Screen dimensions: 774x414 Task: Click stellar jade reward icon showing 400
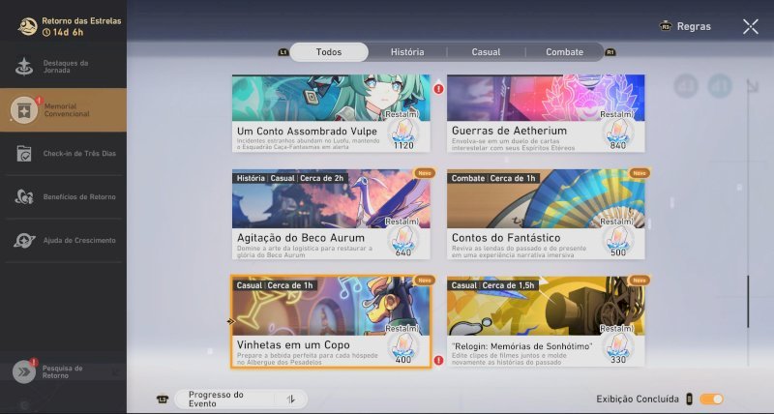[x=403, y=347]
